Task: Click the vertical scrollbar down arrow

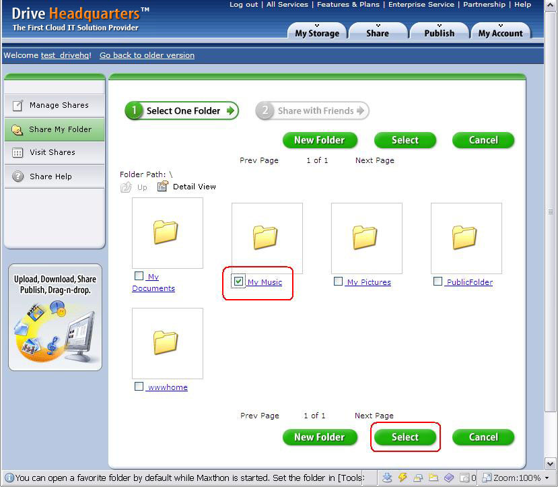Action: click(552, 463)
